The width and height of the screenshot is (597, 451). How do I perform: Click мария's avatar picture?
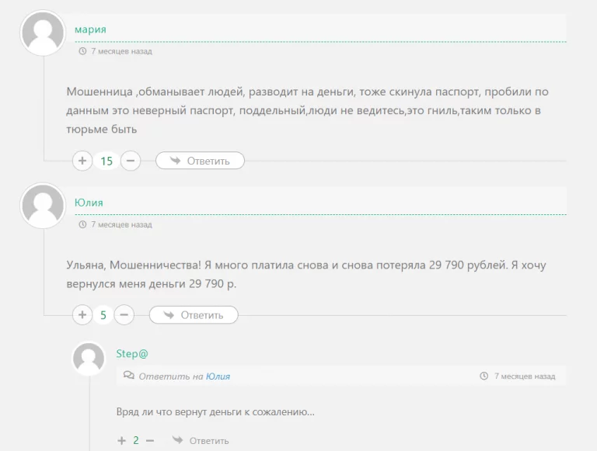[43, 33]
